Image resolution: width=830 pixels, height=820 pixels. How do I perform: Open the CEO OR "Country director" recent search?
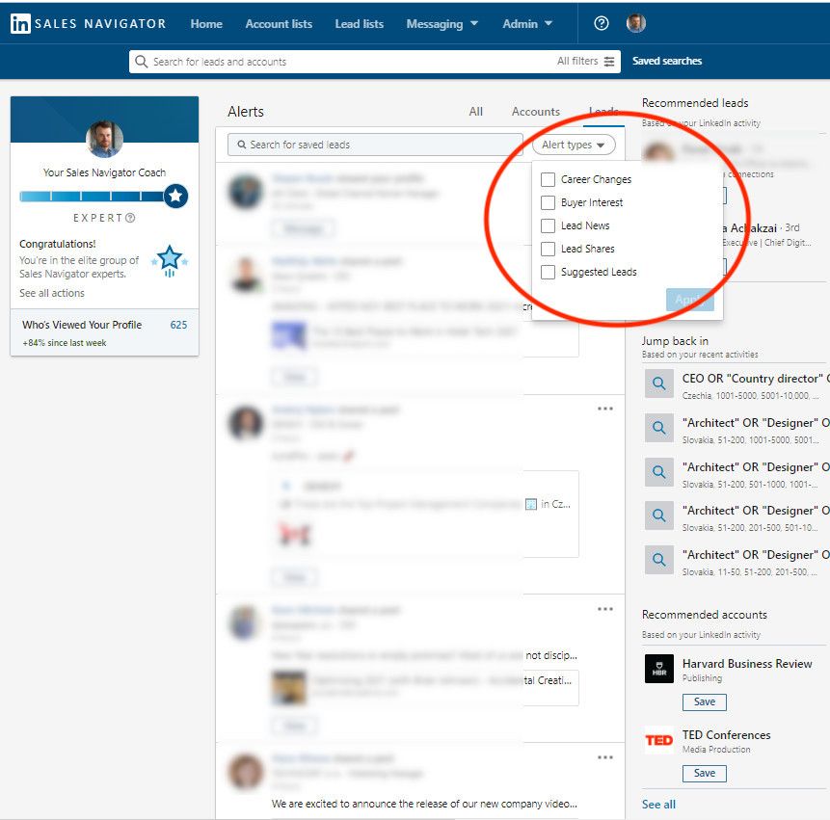coord(755,379)
